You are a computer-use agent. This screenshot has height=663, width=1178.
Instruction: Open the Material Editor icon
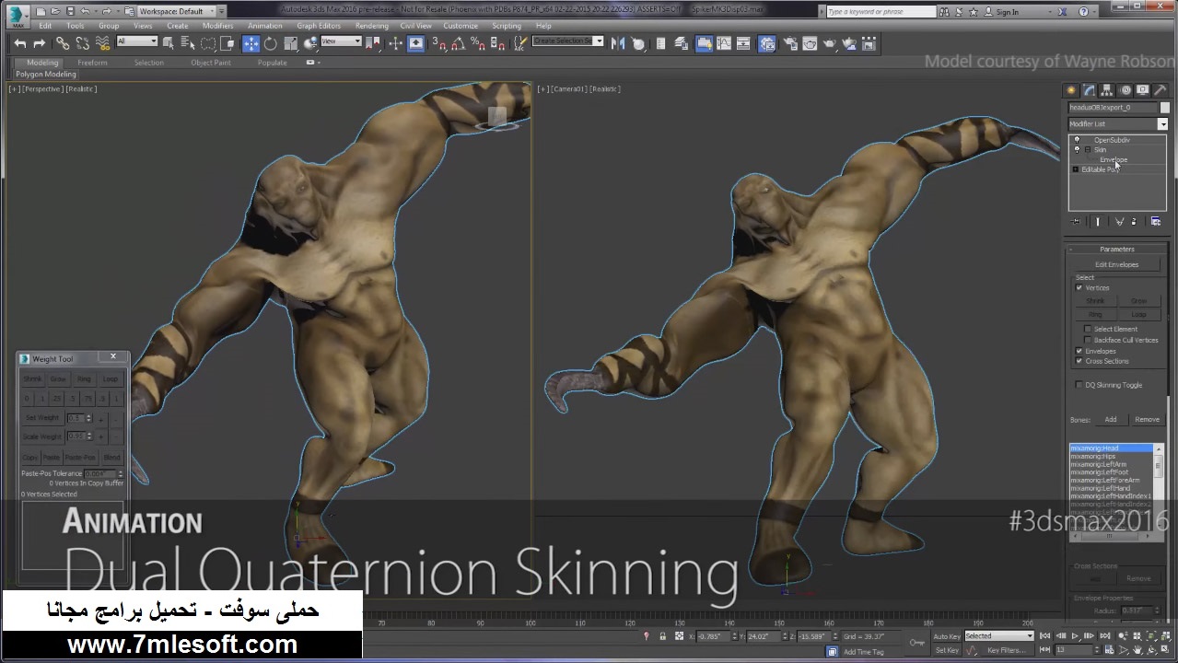pyautogui.click(x=766, y=43)
